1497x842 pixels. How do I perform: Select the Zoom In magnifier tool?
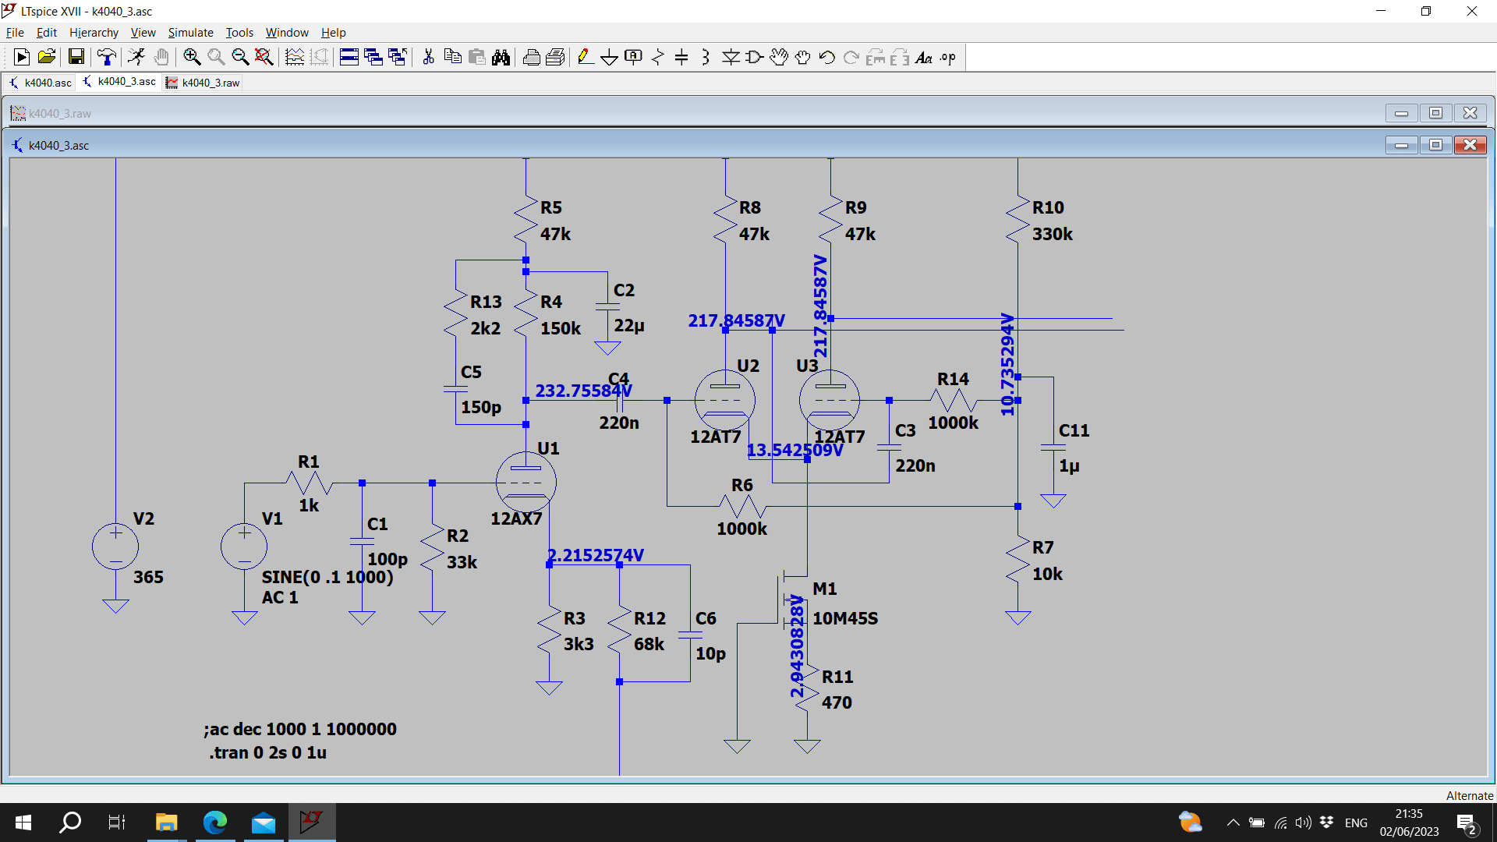[x=192, y=57]
